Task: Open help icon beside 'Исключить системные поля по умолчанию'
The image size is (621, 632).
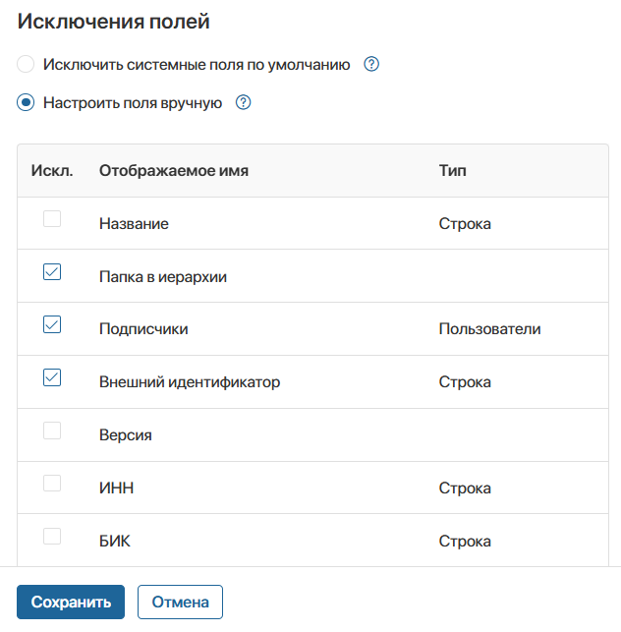Action: [x=371, y=64]
